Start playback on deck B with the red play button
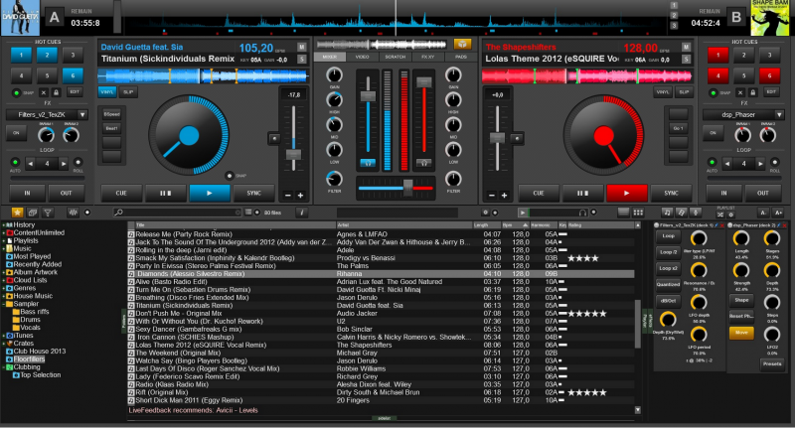795x428 pixels. (627, 193)
